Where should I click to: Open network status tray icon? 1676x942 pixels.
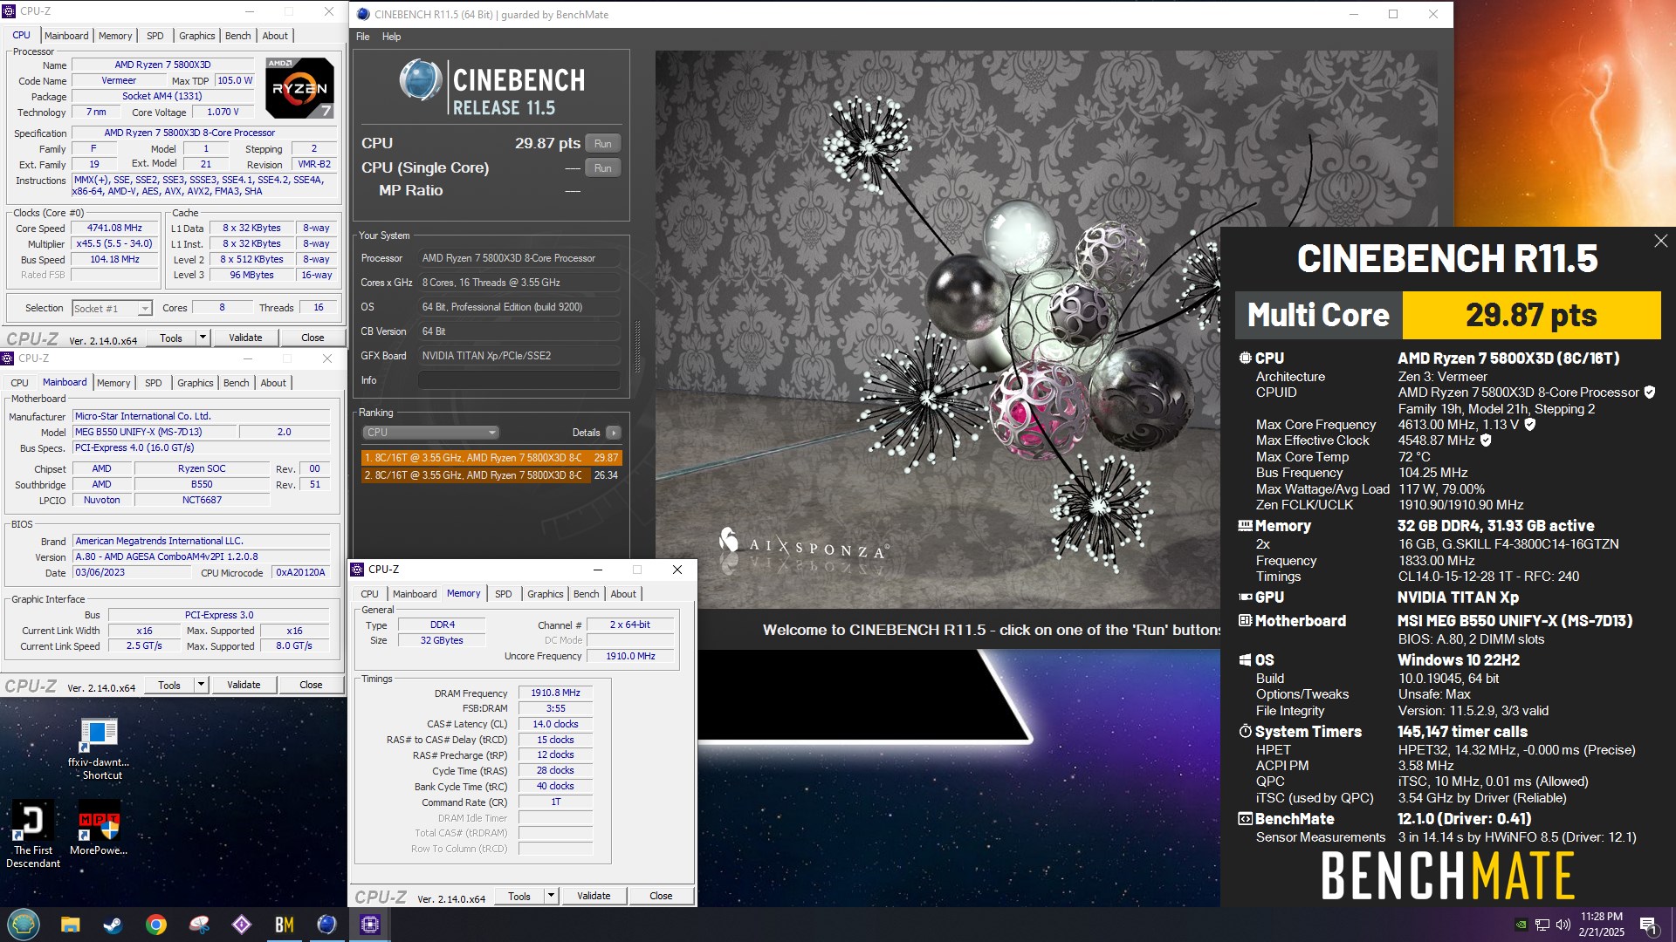coord(1542,925)
